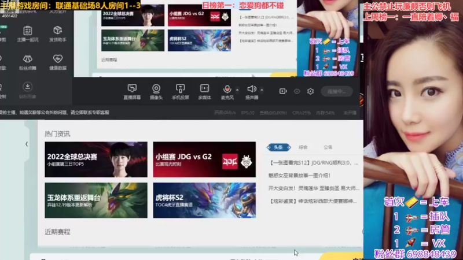This screenshot has width=463, height=260.
Task: Open the 发货助手 box tool
Action: 57,34
